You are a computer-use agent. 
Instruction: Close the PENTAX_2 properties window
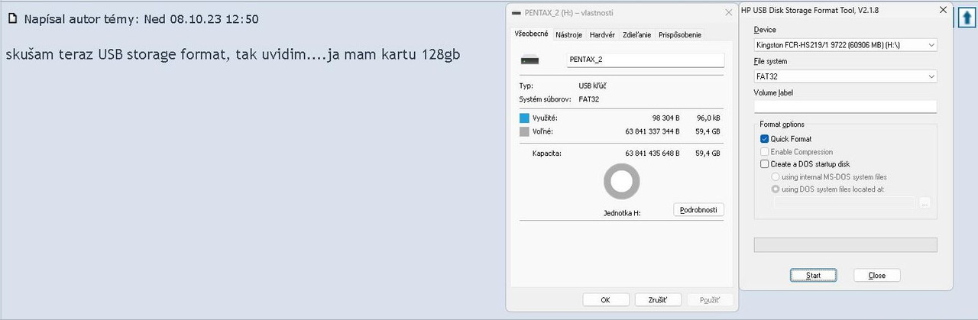728,13
